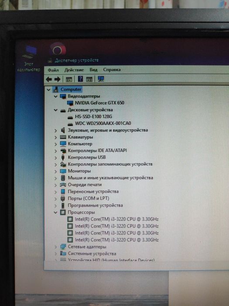Select first Intel Core i3-3220 processor entry
229x306 pixels.
pyautogui.click(x=116, y=219)
